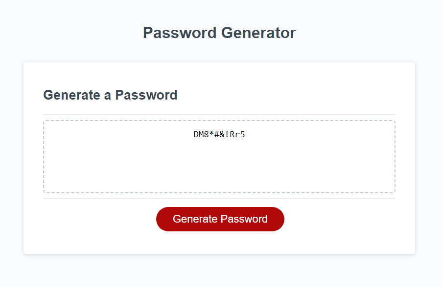This screenshot has height=287, width=442.
Task: Click the page background below the card
Action: [x=220, y=271]
